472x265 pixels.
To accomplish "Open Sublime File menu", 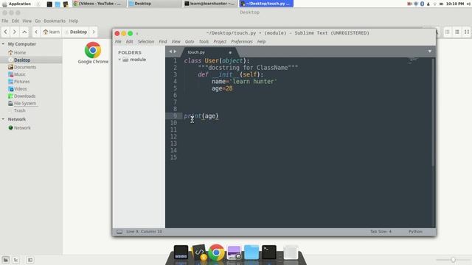I will (x=118, y=41).
